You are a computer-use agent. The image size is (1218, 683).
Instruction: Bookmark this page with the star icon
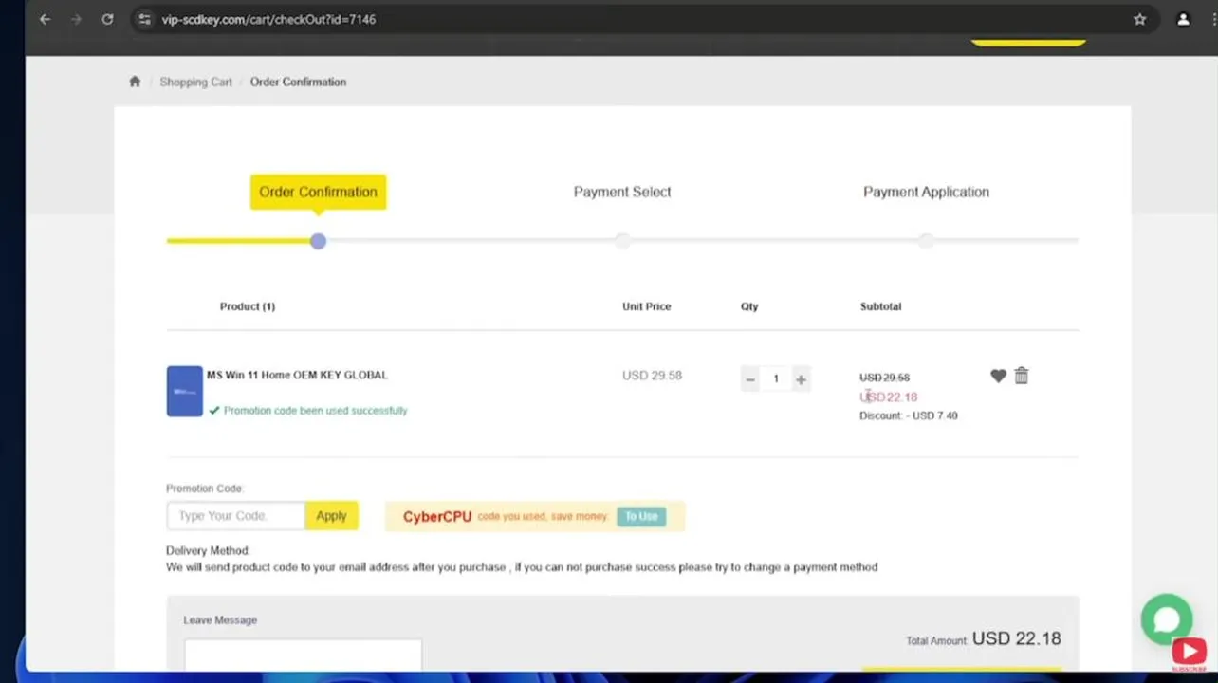pyautogui.click(x=1139, y=19)
